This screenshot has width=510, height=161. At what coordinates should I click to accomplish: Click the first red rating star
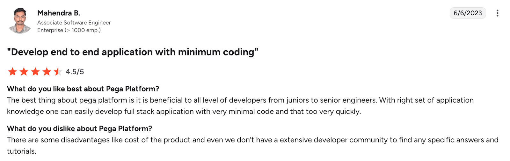coord(12,72)
